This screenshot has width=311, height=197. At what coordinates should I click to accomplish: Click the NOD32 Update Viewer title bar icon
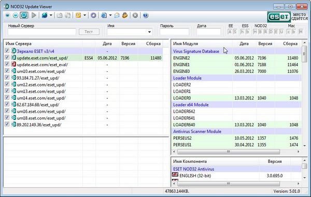coord(7,7)
